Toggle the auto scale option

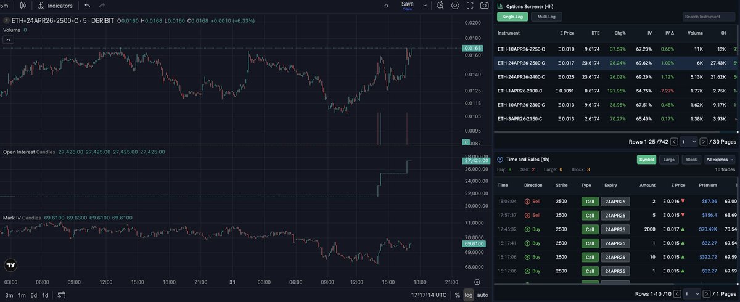click(482, 295)
